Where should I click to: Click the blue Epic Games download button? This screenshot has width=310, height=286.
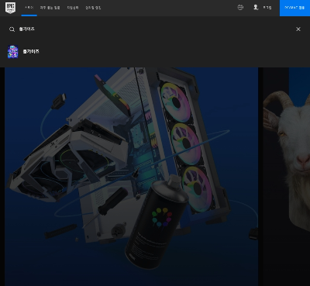click(x=294, y=8)
